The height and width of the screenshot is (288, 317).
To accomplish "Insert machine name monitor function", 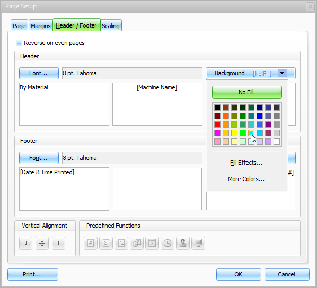I will click(198, 243).
